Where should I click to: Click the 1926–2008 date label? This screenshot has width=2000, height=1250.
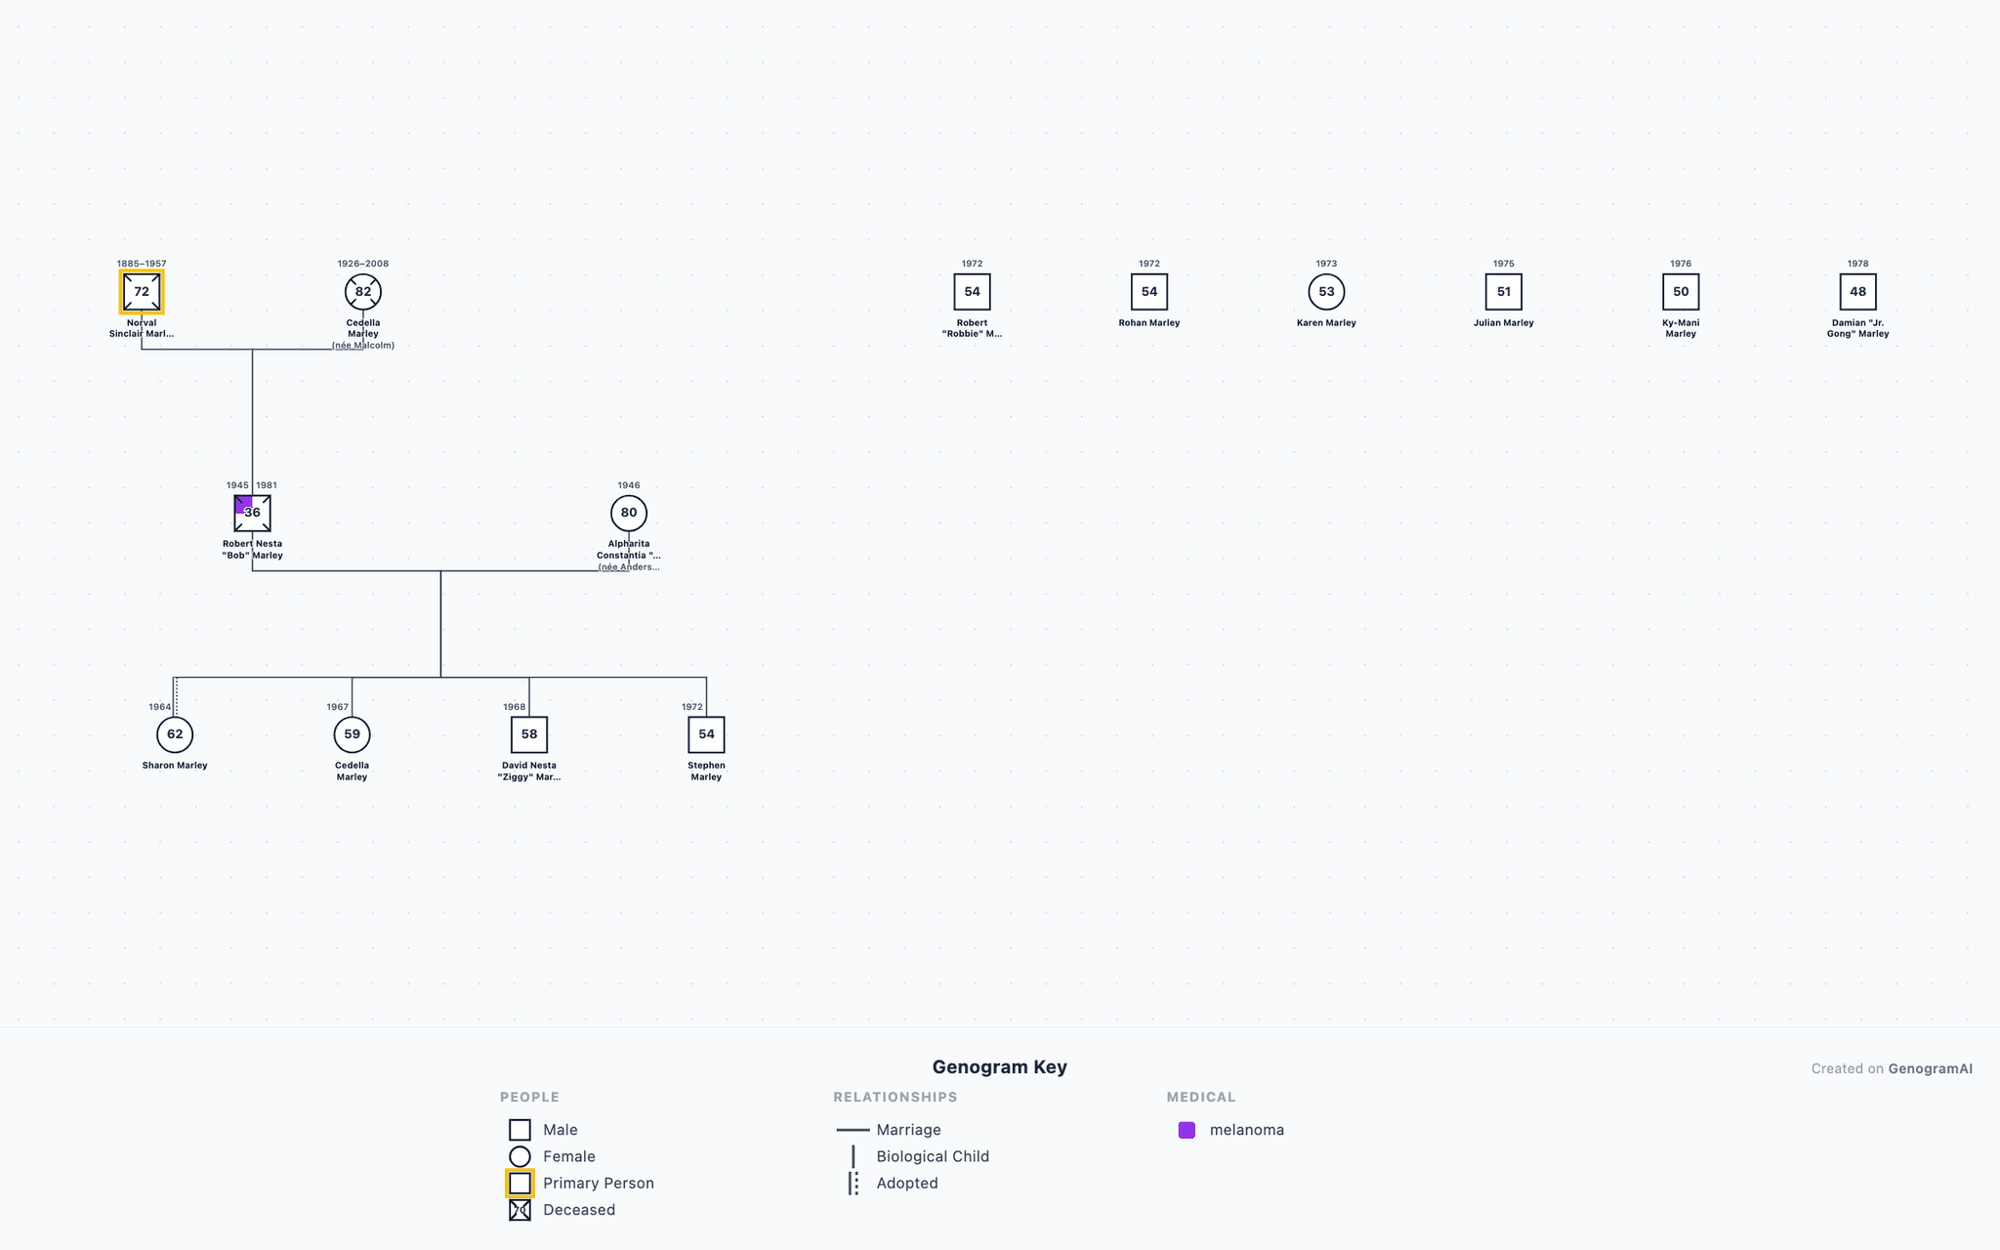click(x=363, y=264)
